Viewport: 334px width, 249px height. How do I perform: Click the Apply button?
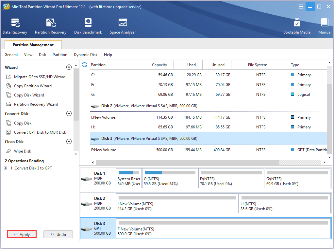[22, 234]
